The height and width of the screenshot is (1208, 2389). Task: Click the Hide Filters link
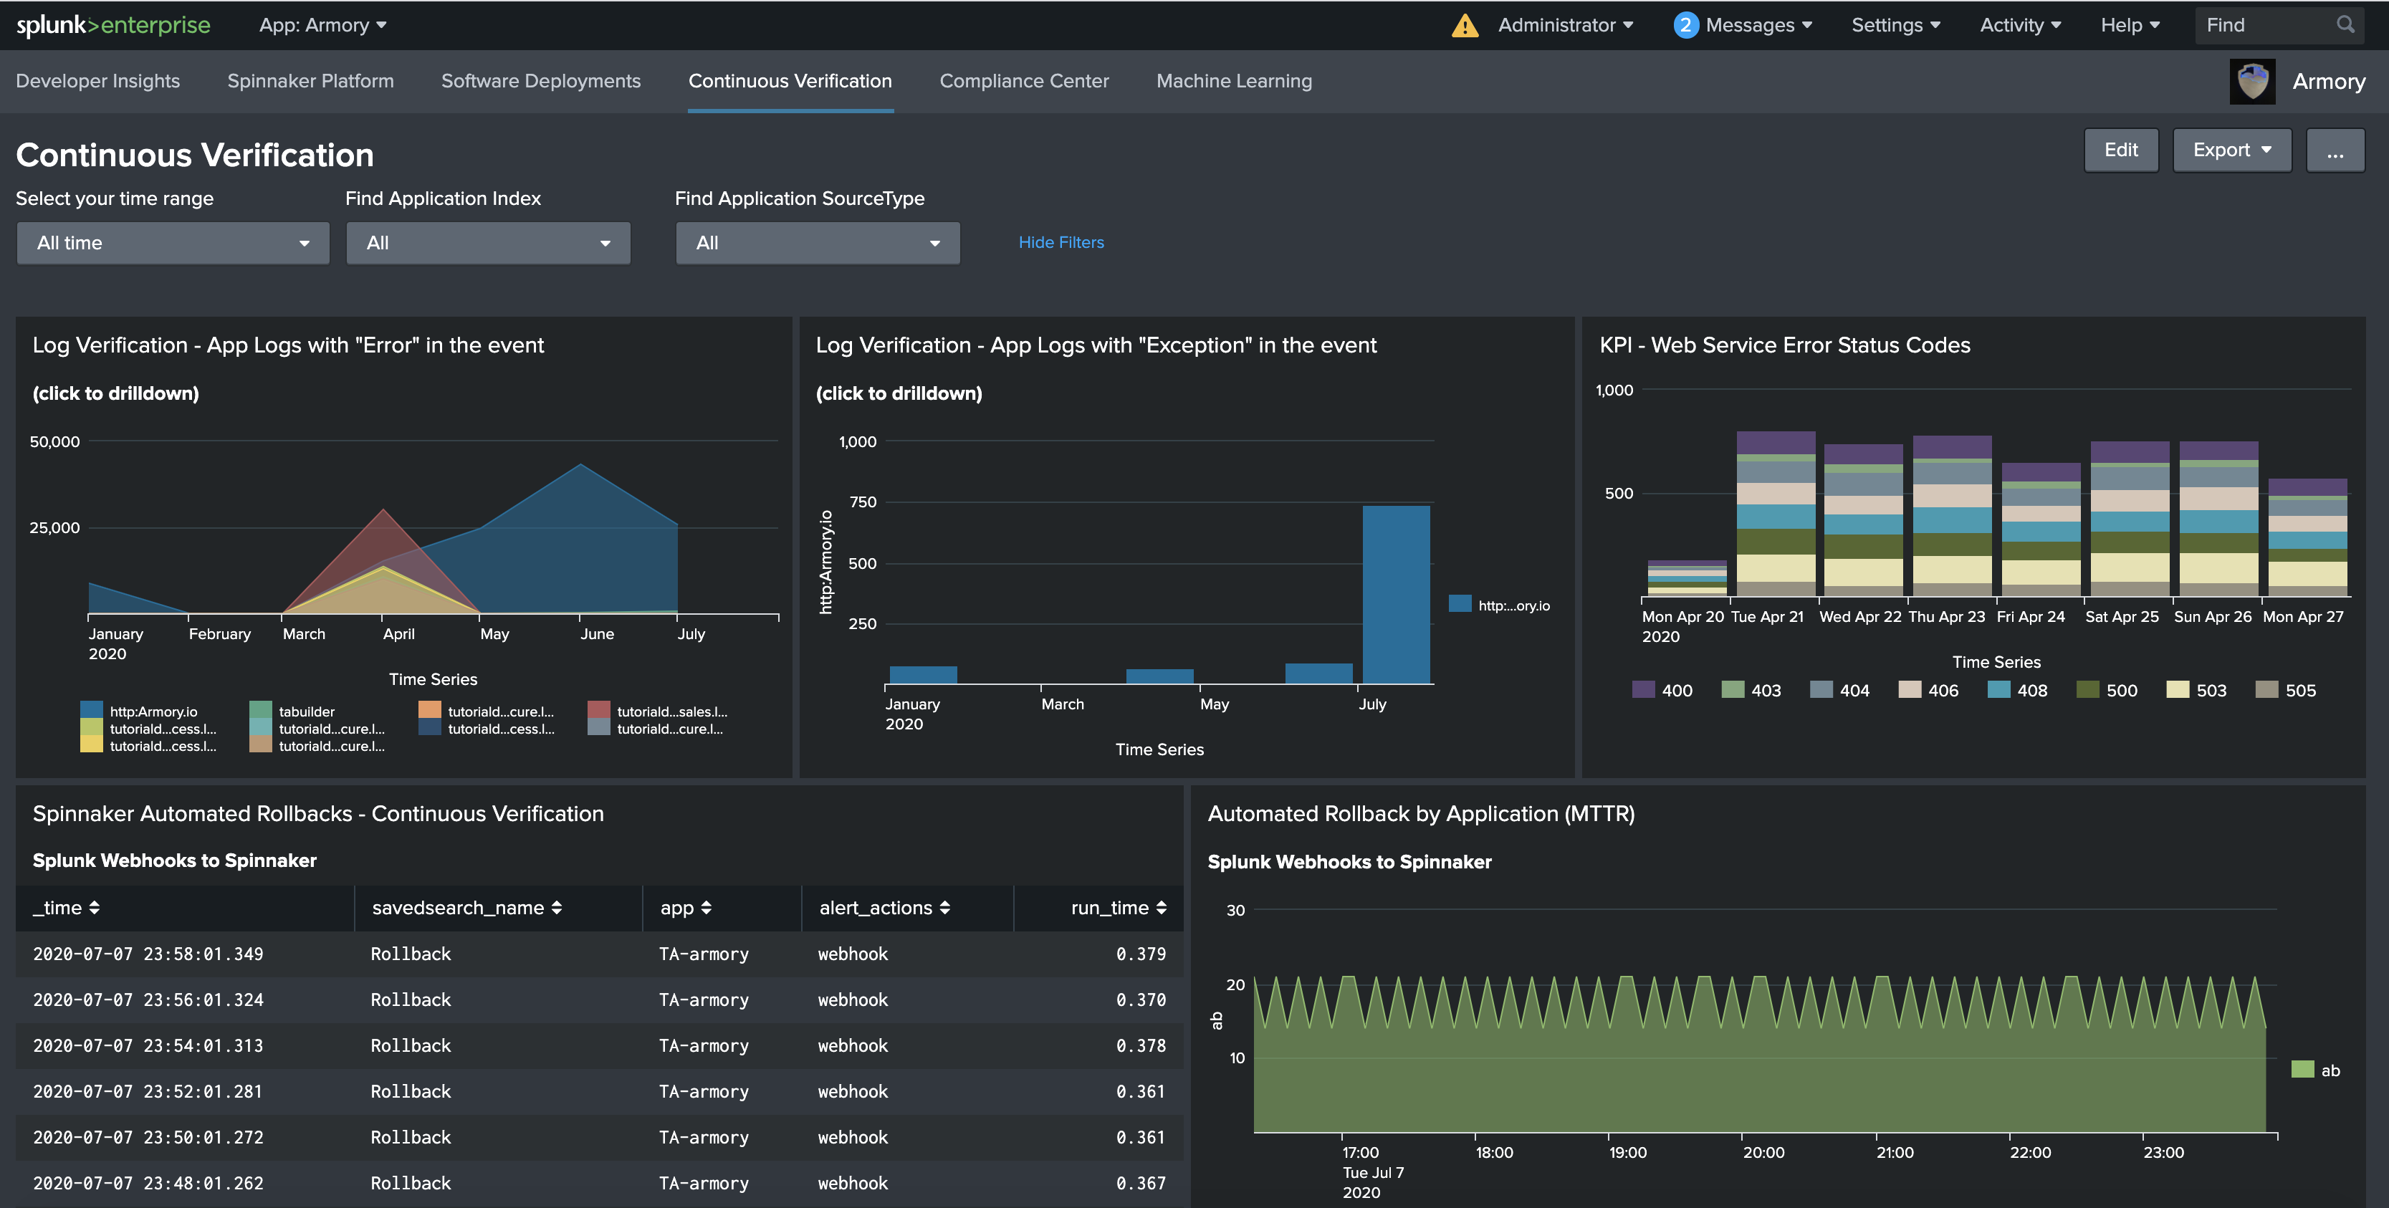tap(1061, 243)
